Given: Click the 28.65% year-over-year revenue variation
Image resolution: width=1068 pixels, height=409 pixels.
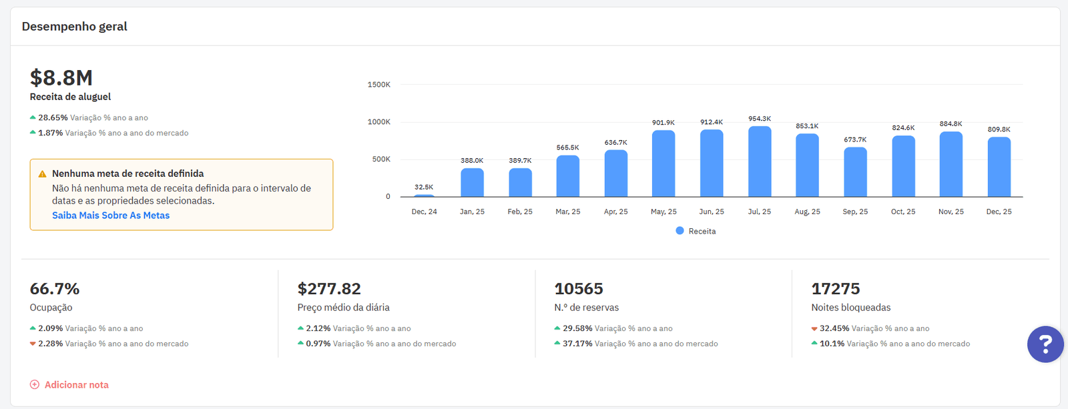Looking at the screenshot, I should click(53, 118).
